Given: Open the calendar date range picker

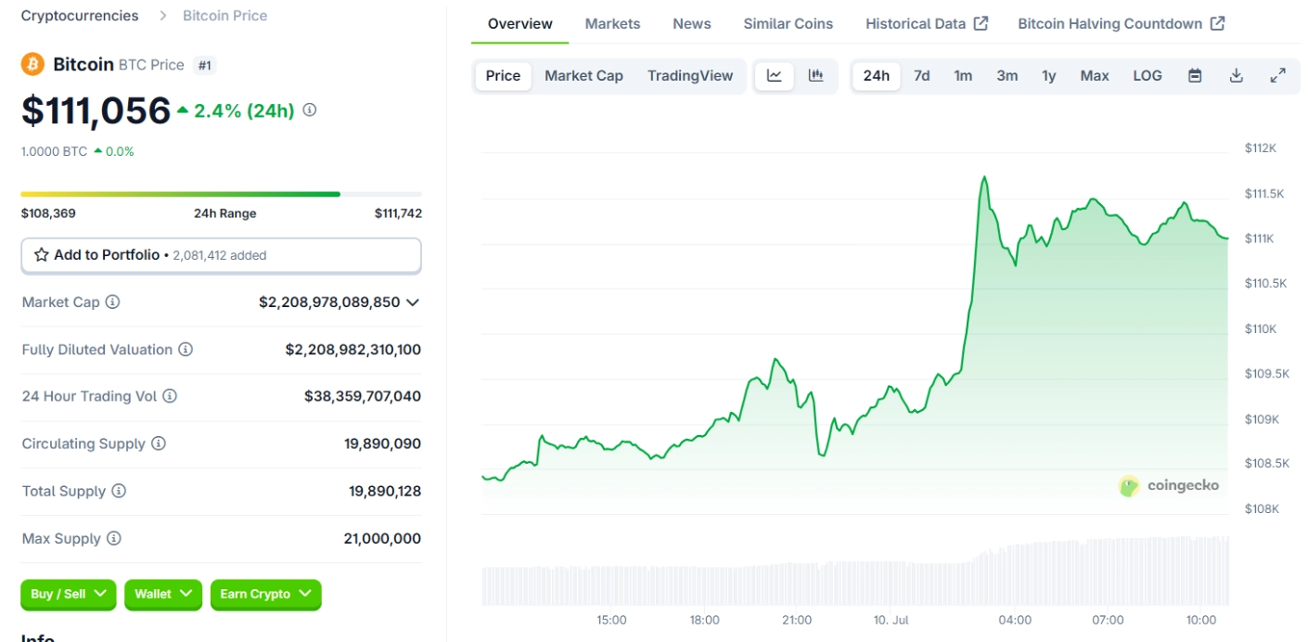Looking at the screenshot, I should pyautogui.click(x=1195, y=75).
